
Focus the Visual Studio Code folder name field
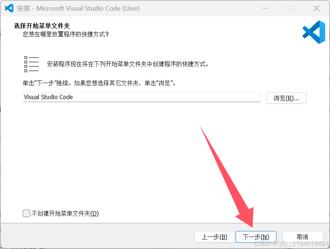pyautogui.click(x=141, y=97)
